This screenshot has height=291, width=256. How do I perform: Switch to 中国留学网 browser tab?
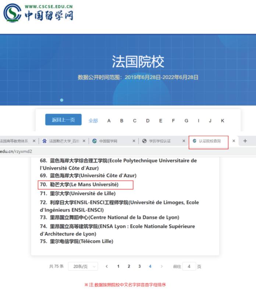pyautogui.click(x=108, y=141)
